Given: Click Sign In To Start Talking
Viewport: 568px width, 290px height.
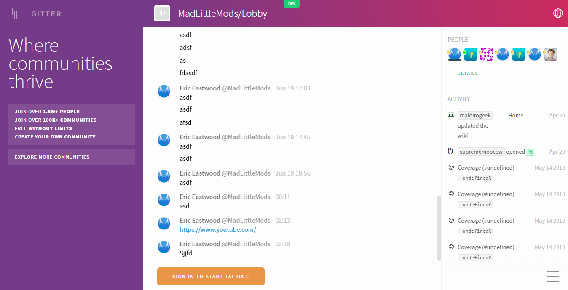Looking at the screenshot, I should (x=211, y=277).
